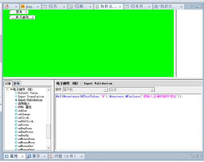Open the 公式 language dropdown
204x162 pixels.
132,90
